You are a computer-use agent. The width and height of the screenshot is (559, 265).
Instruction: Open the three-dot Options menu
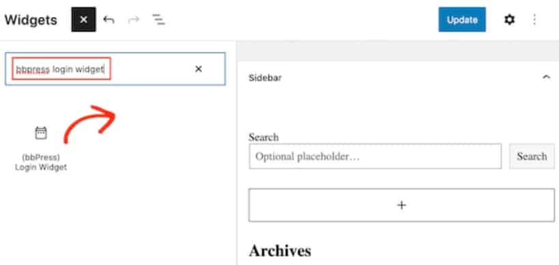[x=534, y=20]
